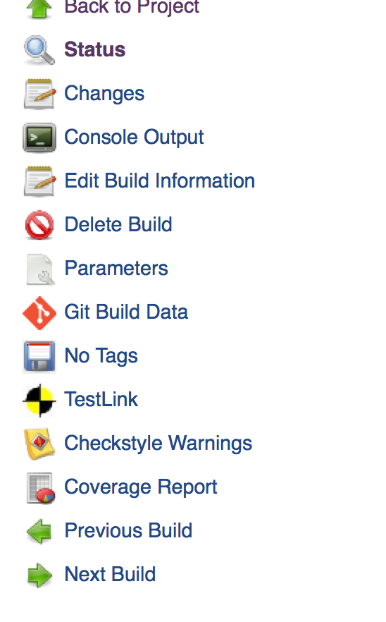The image size is (386, 622).
Task: Navigate to Next Build link
Action: [x=110, y=574]
